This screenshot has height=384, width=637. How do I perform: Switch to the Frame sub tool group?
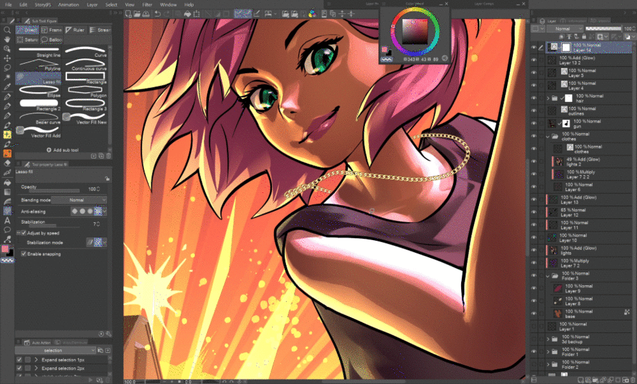pyautogui.click(x=51, y=30)
